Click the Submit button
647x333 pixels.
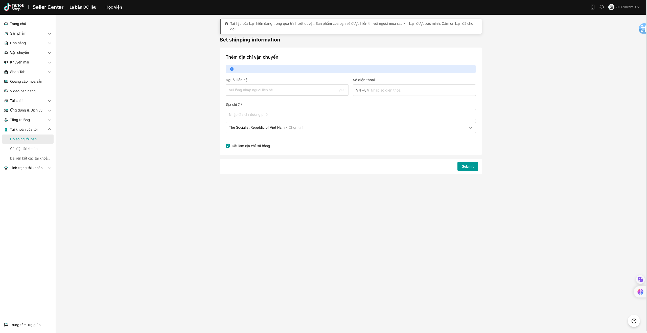click(467, 166)
